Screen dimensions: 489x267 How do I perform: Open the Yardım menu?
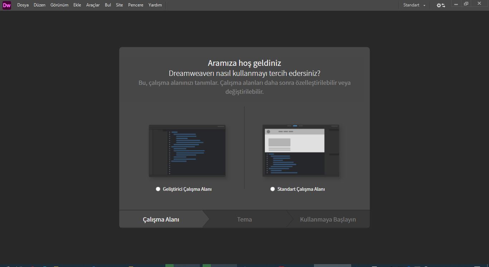pos(155,5)
